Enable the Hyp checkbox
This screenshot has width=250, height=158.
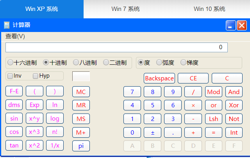tap(36, 76)
